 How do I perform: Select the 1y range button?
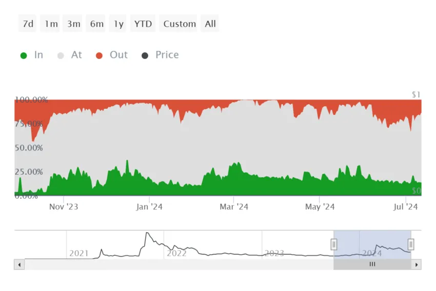(x=118, y=24)
